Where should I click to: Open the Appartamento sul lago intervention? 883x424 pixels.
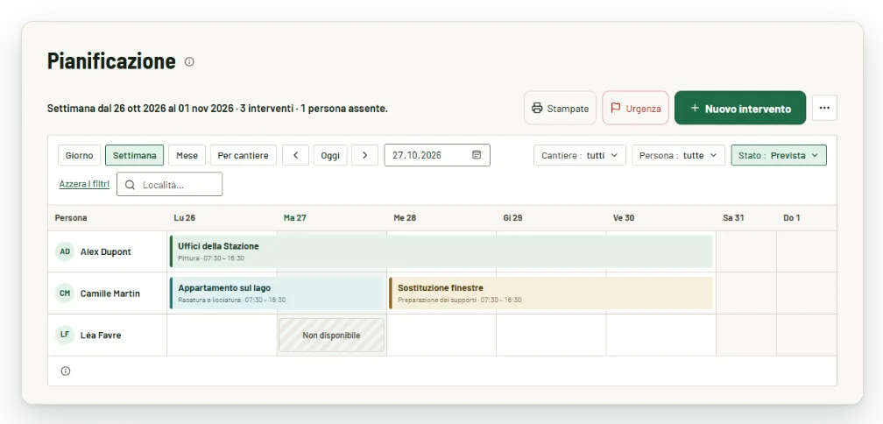point(277,293)
